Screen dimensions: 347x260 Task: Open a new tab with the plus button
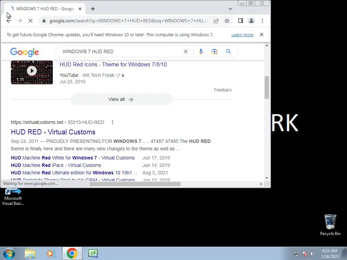point(93,9)
